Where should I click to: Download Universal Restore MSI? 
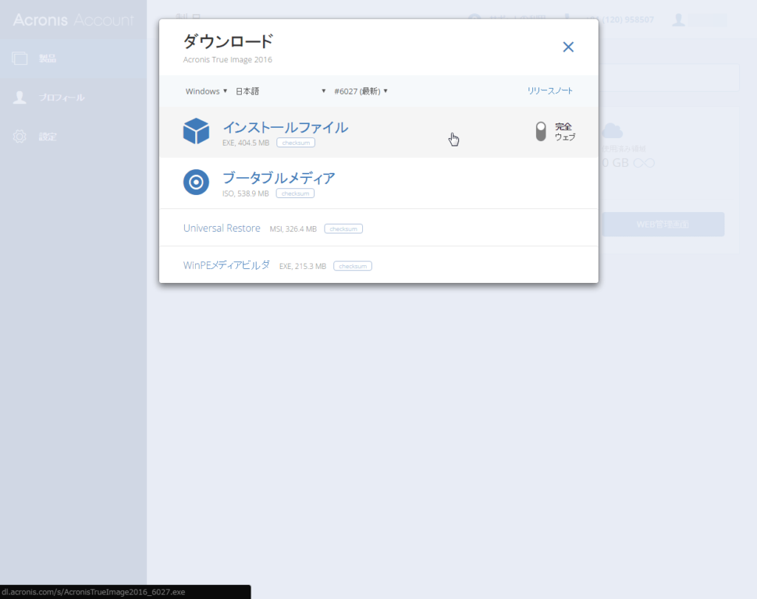(222, 228)
